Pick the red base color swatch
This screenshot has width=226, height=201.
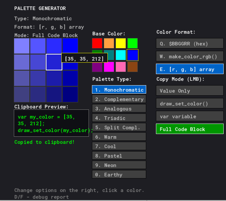[97, 43]
